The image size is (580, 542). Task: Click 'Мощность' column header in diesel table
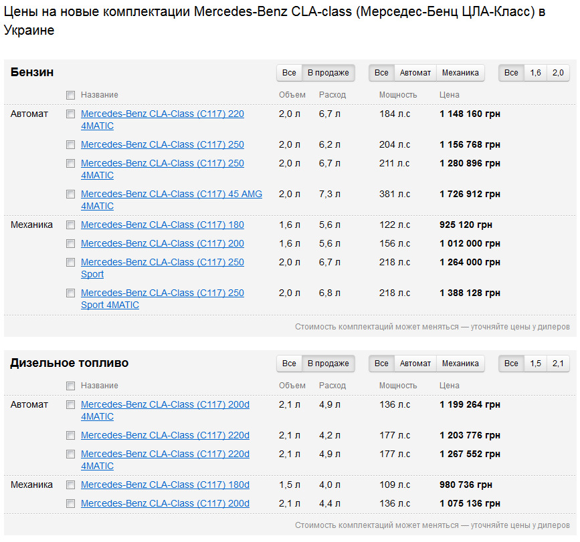click(398, 386)
